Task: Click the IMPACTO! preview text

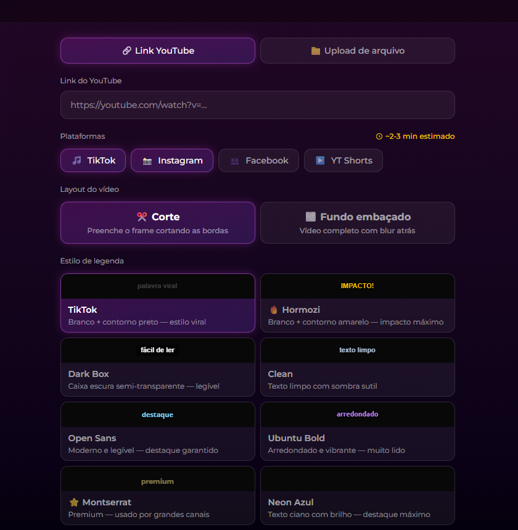Action: coord(357,286)
